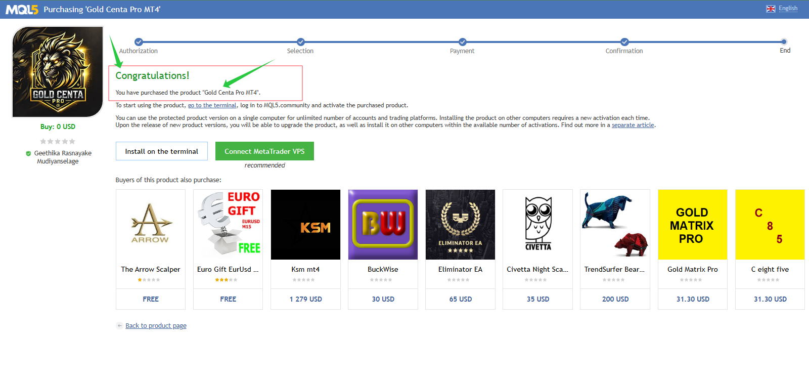Open the Eliminator EA product icon

tap(460, 225)
